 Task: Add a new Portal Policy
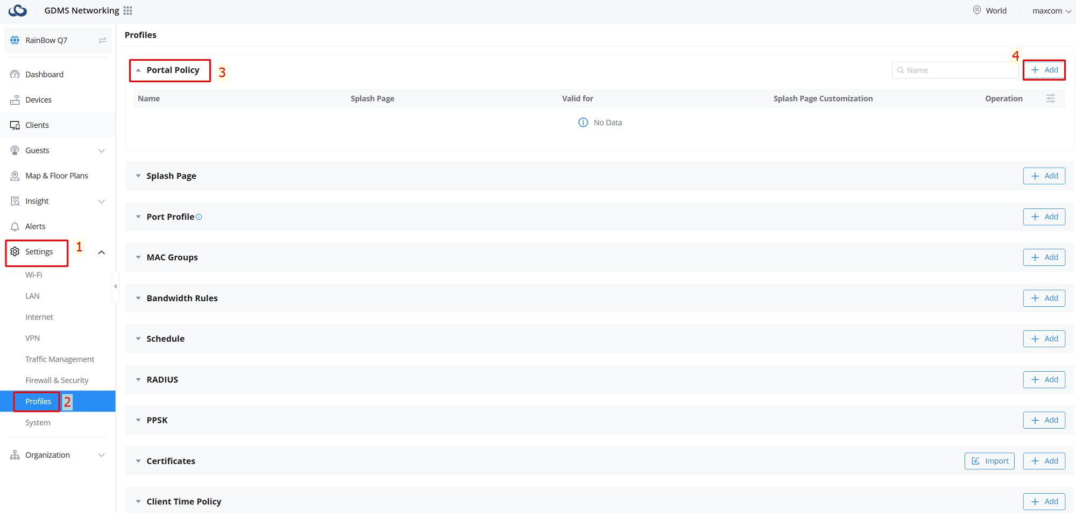pyautogui.click(x=1044, y=70)
